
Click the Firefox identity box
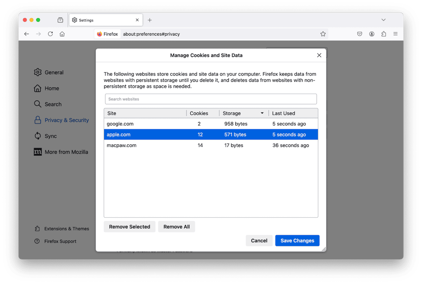(108, 34)
